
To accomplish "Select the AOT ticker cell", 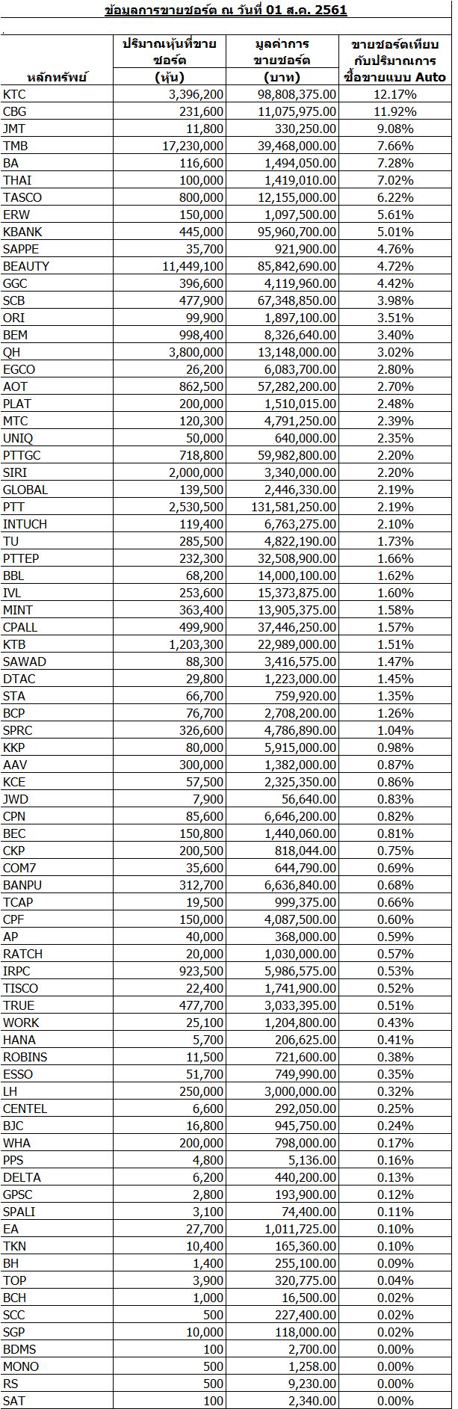I will 15,386.
